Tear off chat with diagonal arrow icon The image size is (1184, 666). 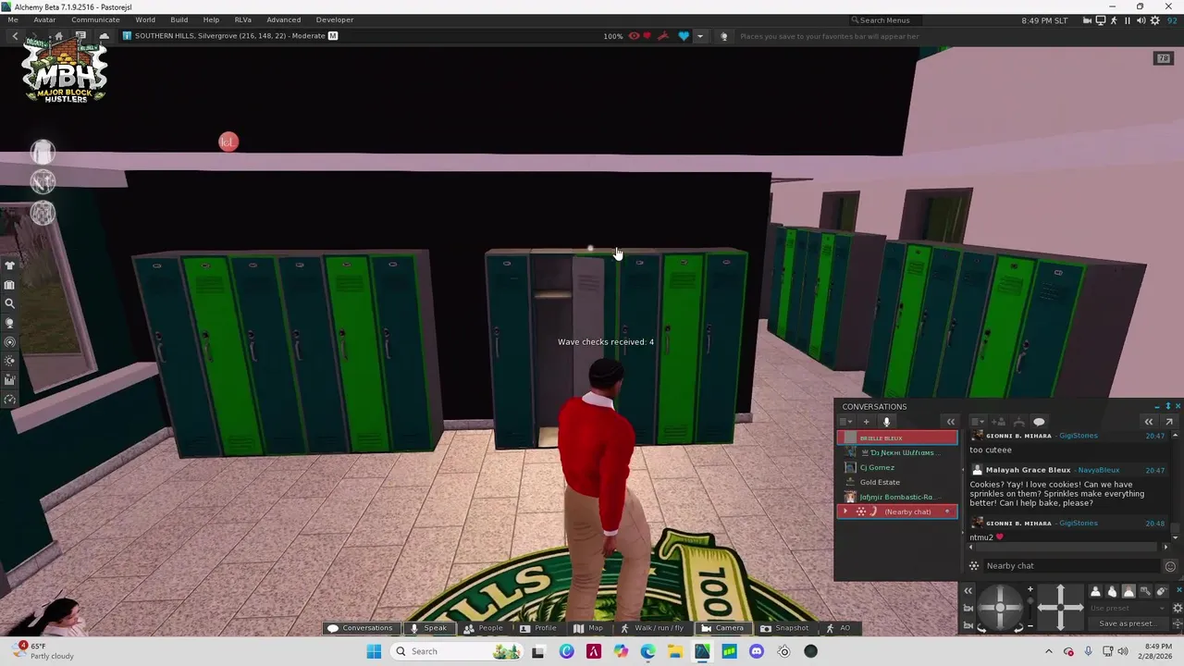pyautogui.click(x=1169, y=422)
